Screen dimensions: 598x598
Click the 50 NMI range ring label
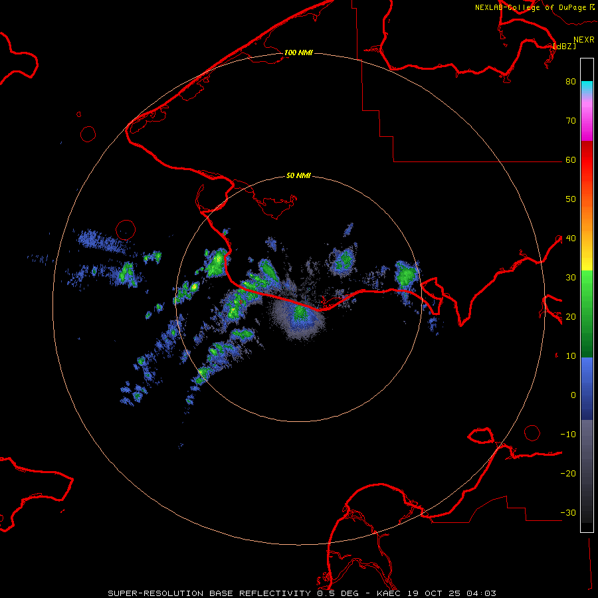(x=298, y=176)
